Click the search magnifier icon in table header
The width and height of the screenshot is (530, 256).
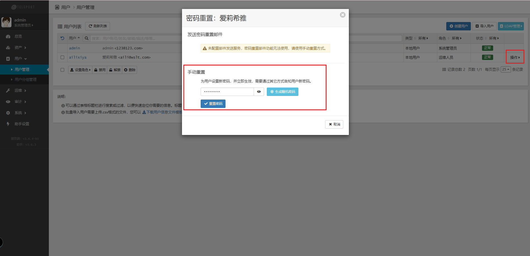87,38
